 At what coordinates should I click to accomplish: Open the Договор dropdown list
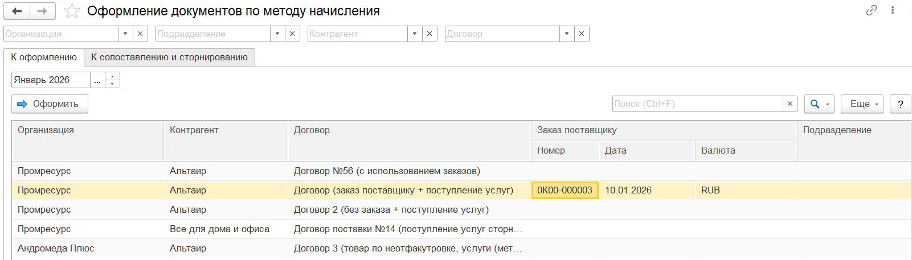tap(567, 34)
